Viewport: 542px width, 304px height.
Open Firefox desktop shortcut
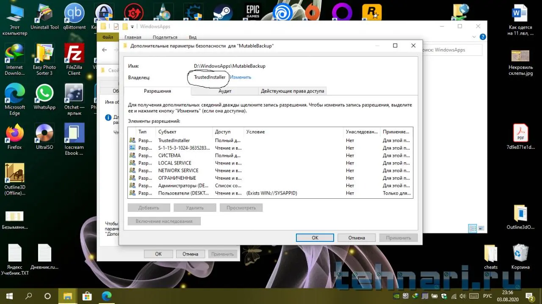coord(14,137)
